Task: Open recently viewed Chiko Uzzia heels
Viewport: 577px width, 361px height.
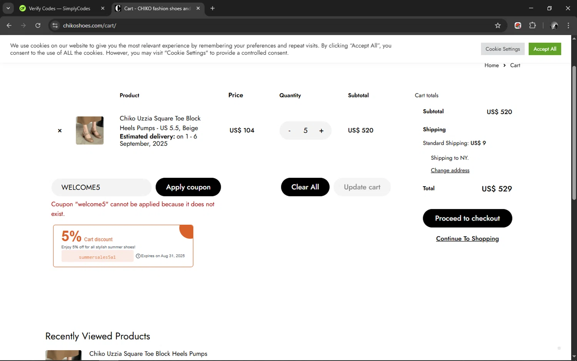Action: click(148, 354)
